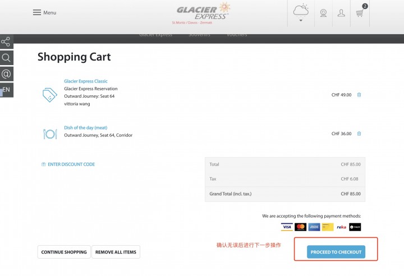Open the shopping cart icon

(360, 12)
